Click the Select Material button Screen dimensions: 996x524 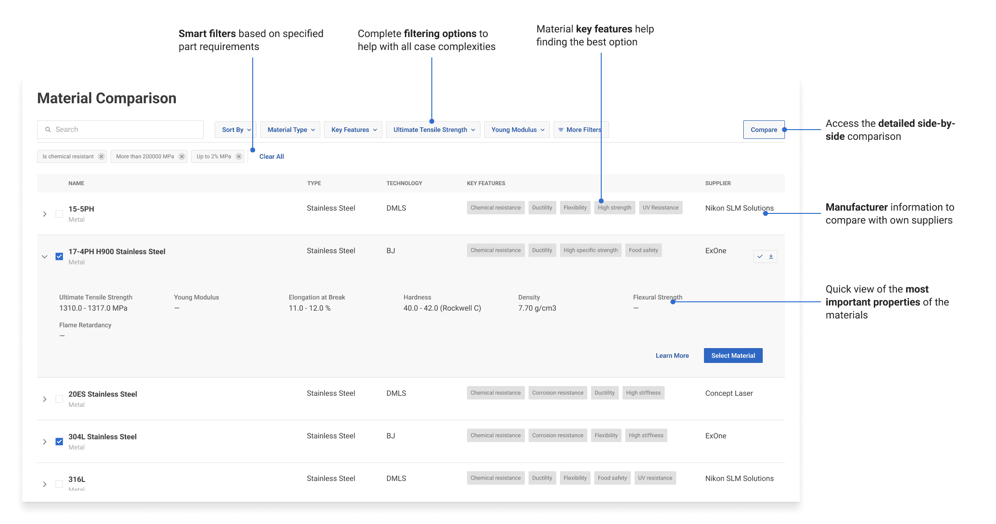coord(733,356)
